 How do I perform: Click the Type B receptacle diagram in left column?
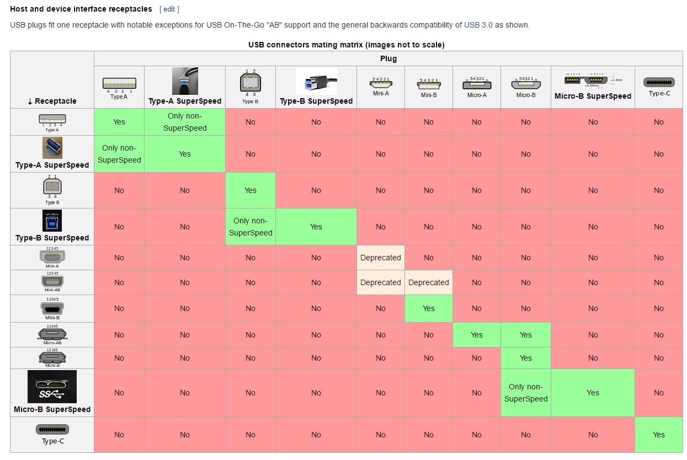pyautogui.click(x=52, y=187)
